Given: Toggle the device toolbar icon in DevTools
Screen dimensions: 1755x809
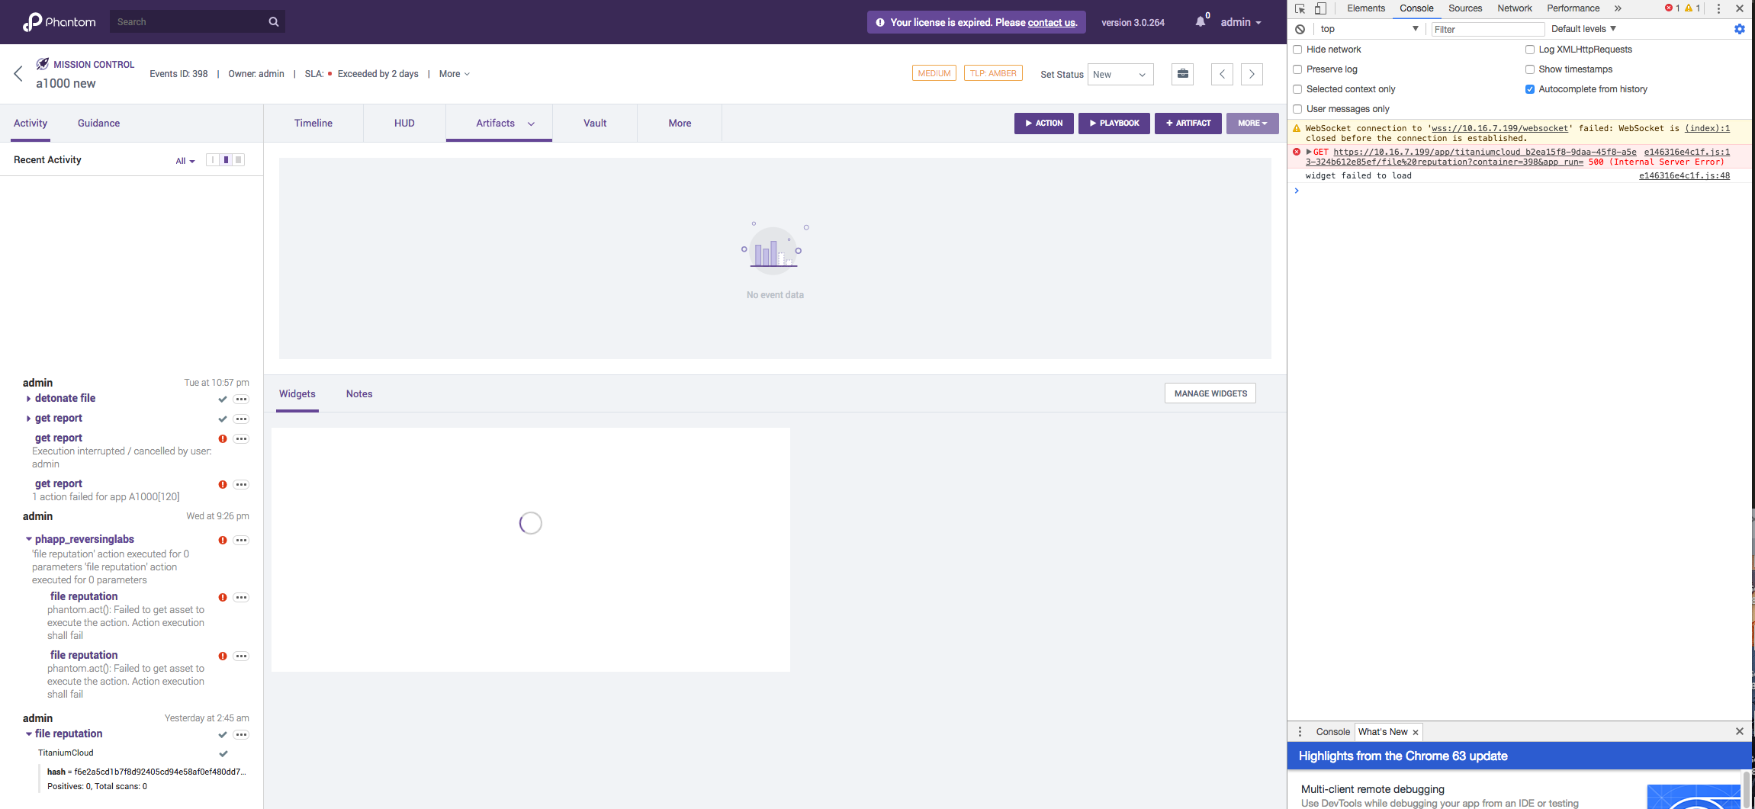Looking at the screenshot, I should click(1320, 8).
